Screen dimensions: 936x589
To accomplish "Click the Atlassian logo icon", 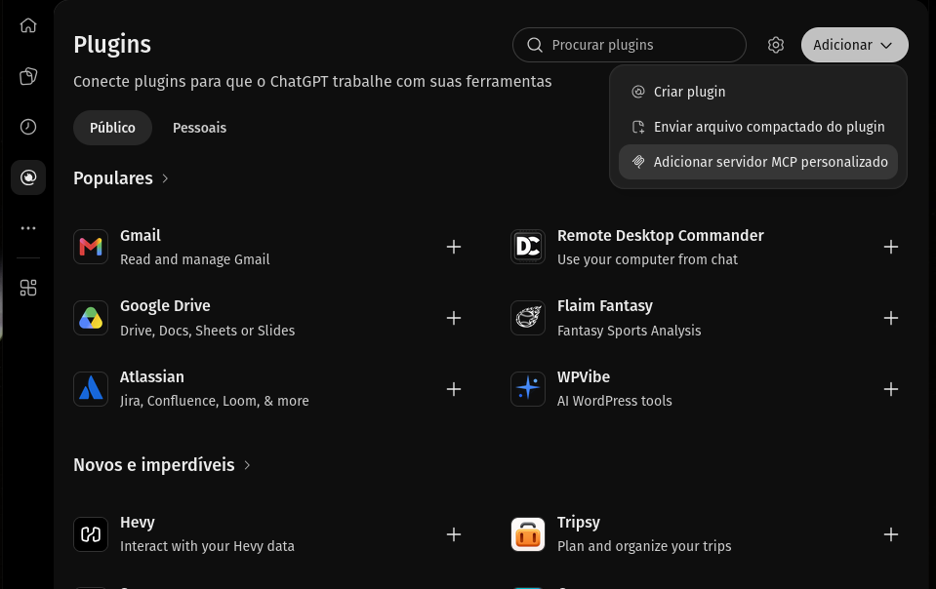I will click(91, 389).
